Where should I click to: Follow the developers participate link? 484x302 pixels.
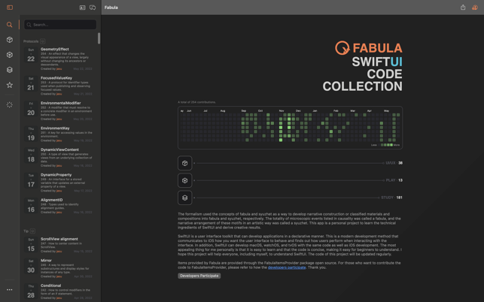click(287, 267)
